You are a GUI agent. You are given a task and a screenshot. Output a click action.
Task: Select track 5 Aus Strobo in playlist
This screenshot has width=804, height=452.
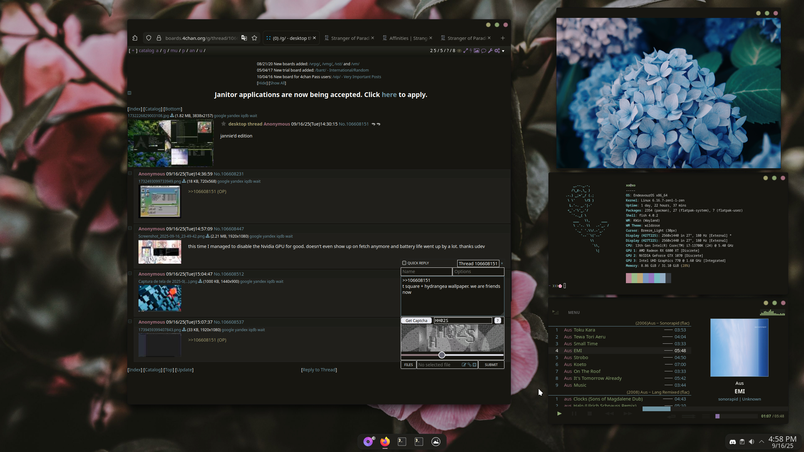(x=620, y=358)
